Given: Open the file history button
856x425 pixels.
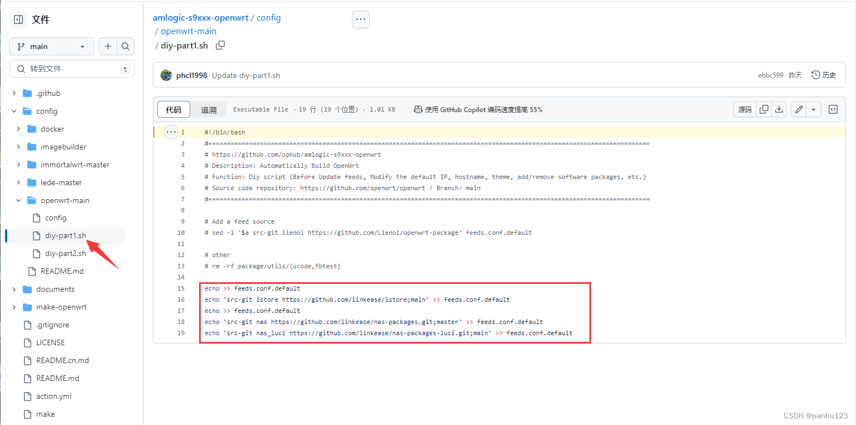Looking at the screenshot, I should (824, 75).
